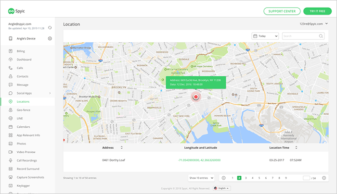Open the Show 10 entries dropdown
Screen dimensions: 337x194
coord(201,178)
